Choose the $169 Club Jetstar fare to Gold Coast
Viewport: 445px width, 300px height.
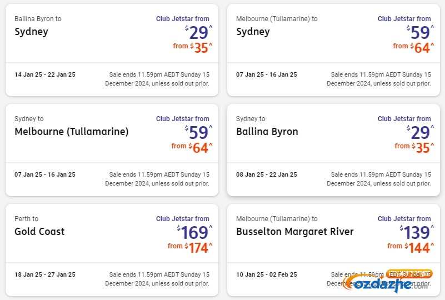coord(194,232)
